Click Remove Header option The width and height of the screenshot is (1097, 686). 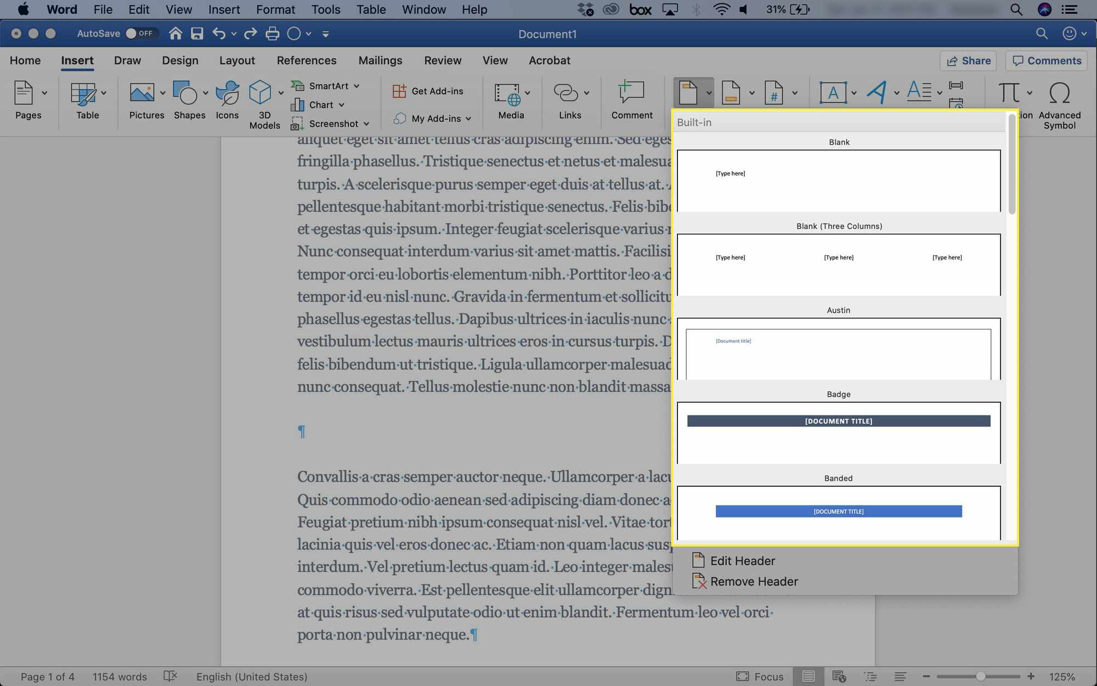tap(754, 581)
